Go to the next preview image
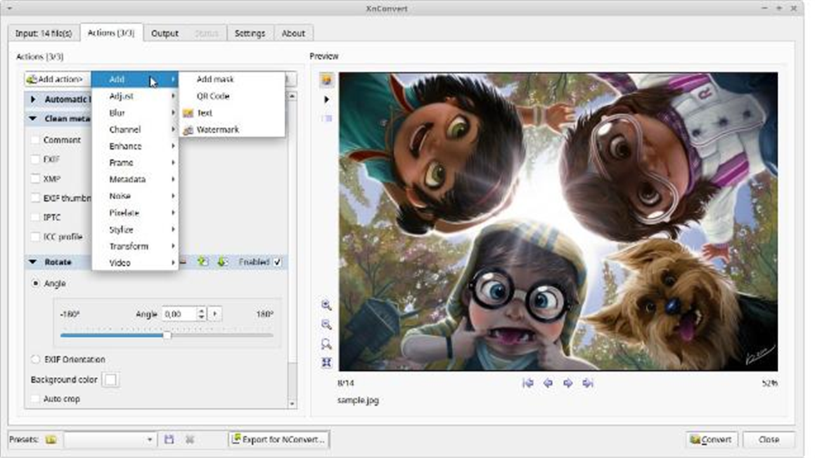815x458 pixels. (568, 383)
